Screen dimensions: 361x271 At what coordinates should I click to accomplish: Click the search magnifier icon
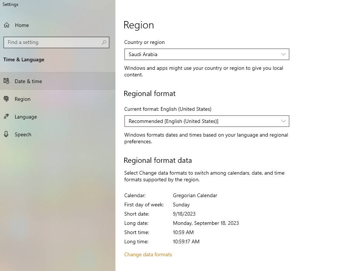click(x=104, y=42)
